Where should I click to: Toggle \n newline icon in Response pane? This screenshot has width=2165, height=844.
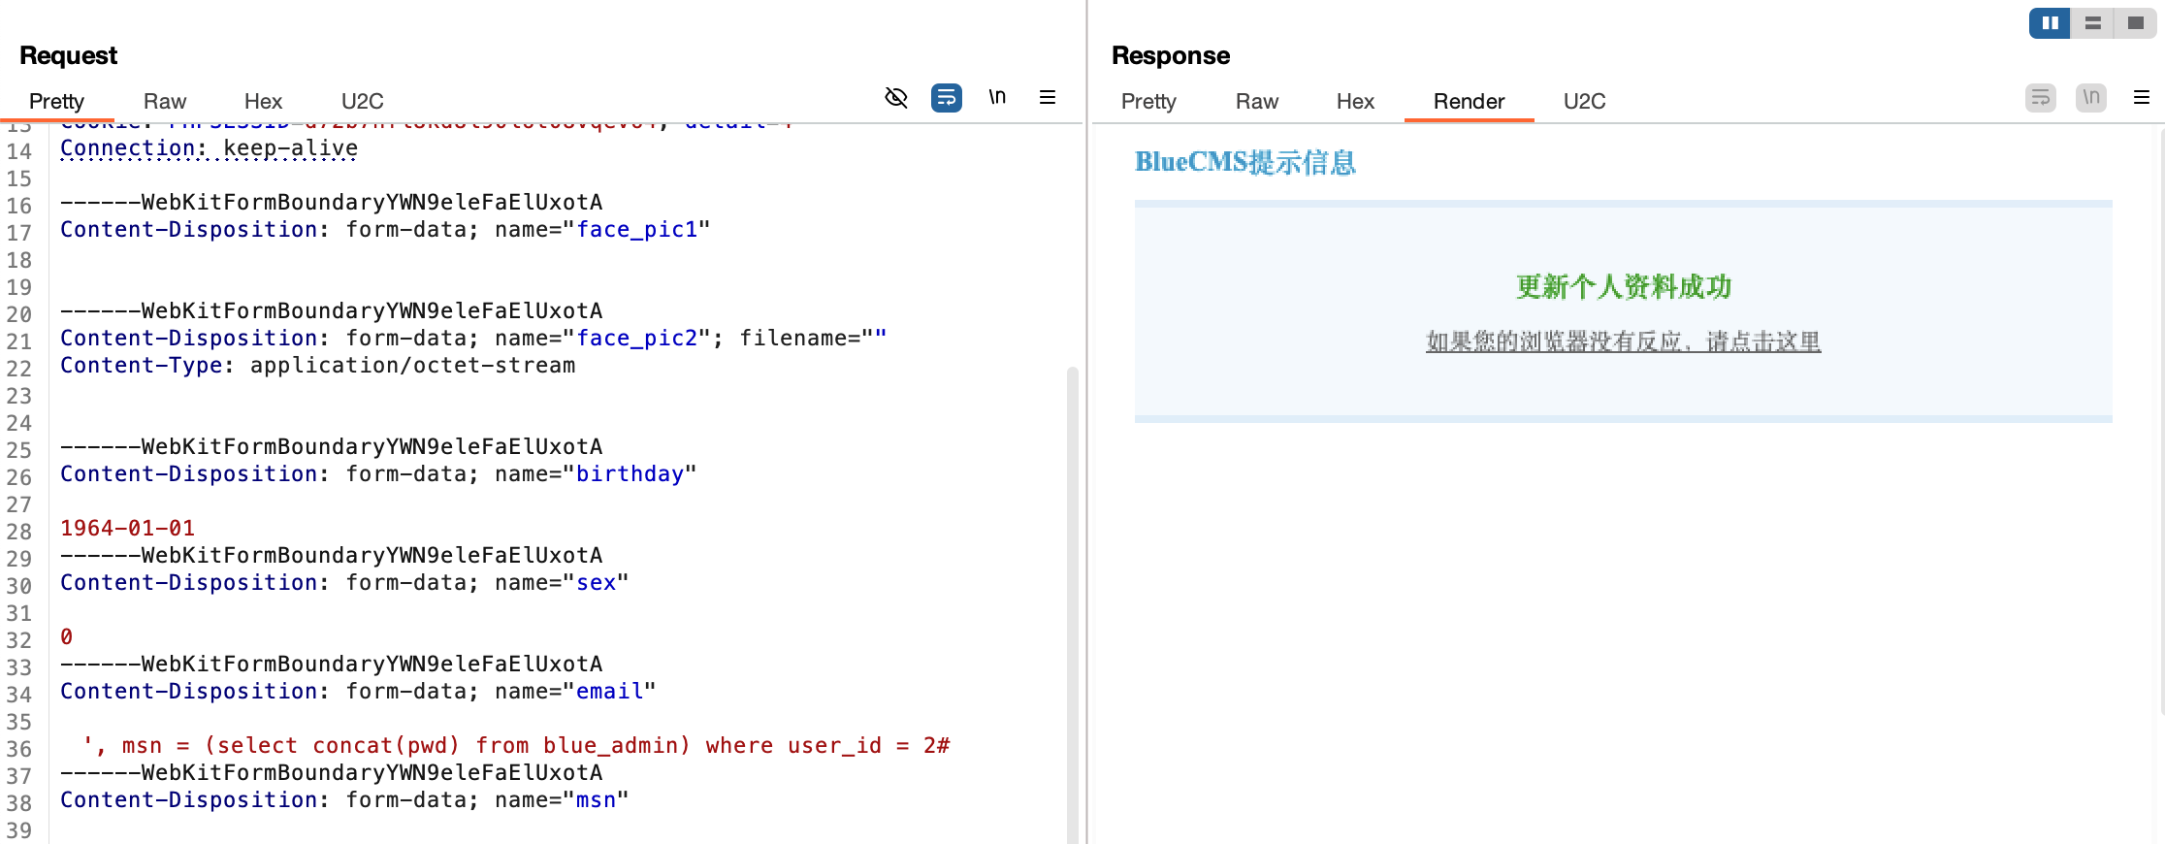pos(2091,98)
